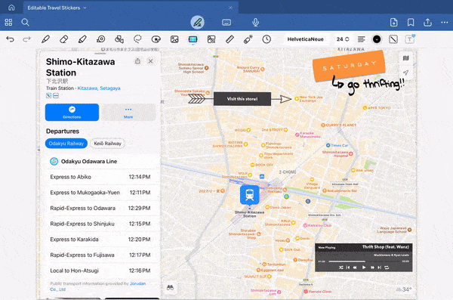Go to the home screen icon
453x300 pixels.
point(11,8)
